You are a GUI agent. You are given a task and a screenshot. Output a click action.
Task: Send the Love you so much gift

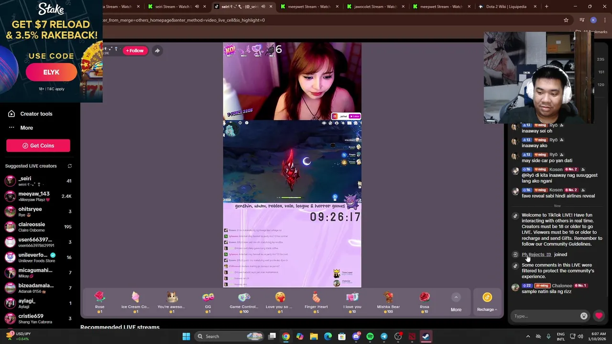280,302
